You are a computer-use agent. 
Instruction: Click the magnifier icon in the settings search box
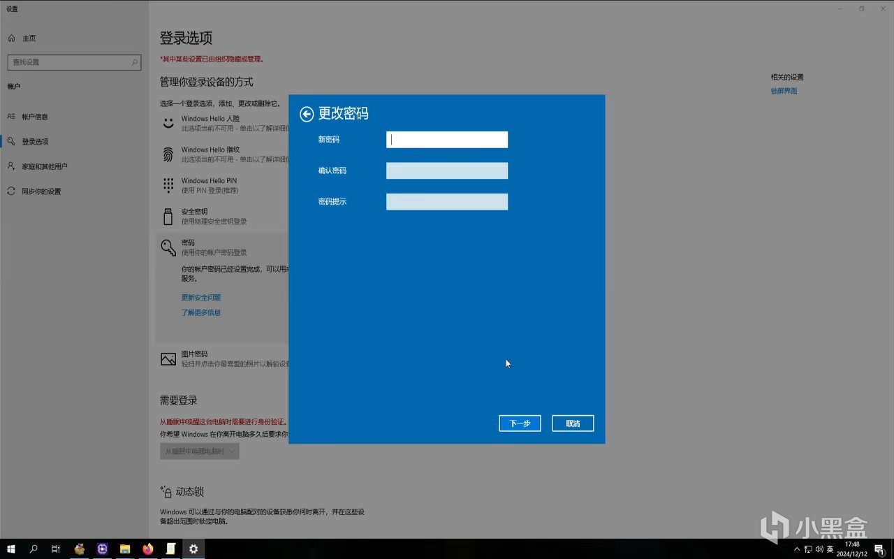click(135, 62)
